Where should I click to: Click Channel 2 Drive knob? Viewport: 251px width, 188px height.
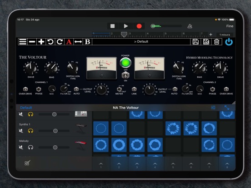coord(221,68)
